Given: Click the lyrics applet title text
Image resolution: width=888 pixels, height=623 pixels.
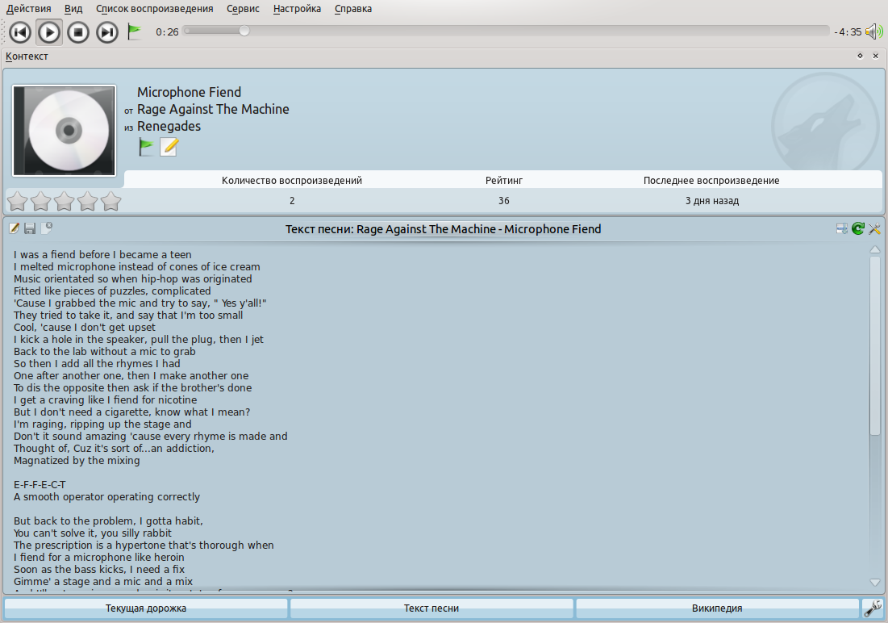Looking at the screenshot, I should (x=443, y=229).
